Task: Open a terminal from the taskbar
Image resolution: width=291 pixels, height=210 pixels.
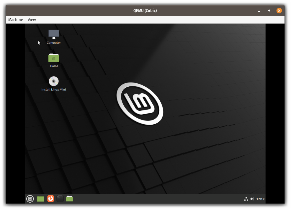Action: point(60,199)
